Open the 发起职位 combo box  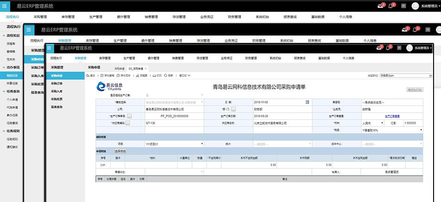coord(406,76)
